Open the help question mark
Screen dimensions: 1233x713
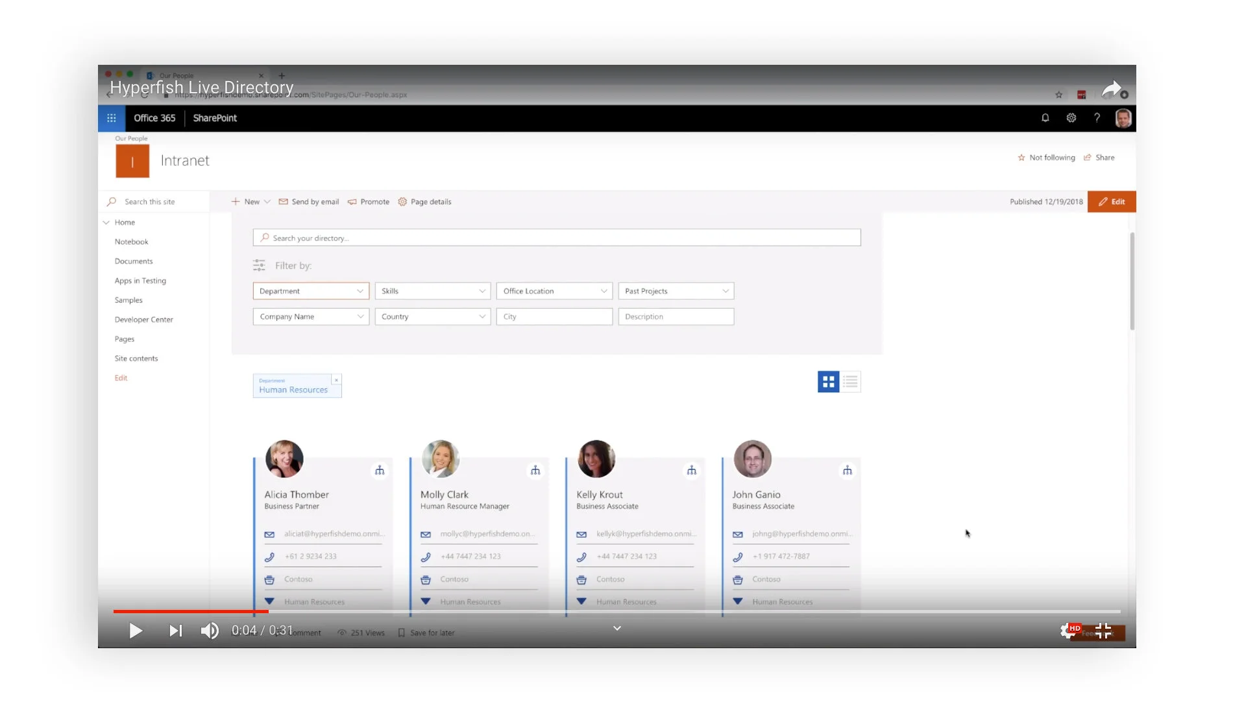1097,118
